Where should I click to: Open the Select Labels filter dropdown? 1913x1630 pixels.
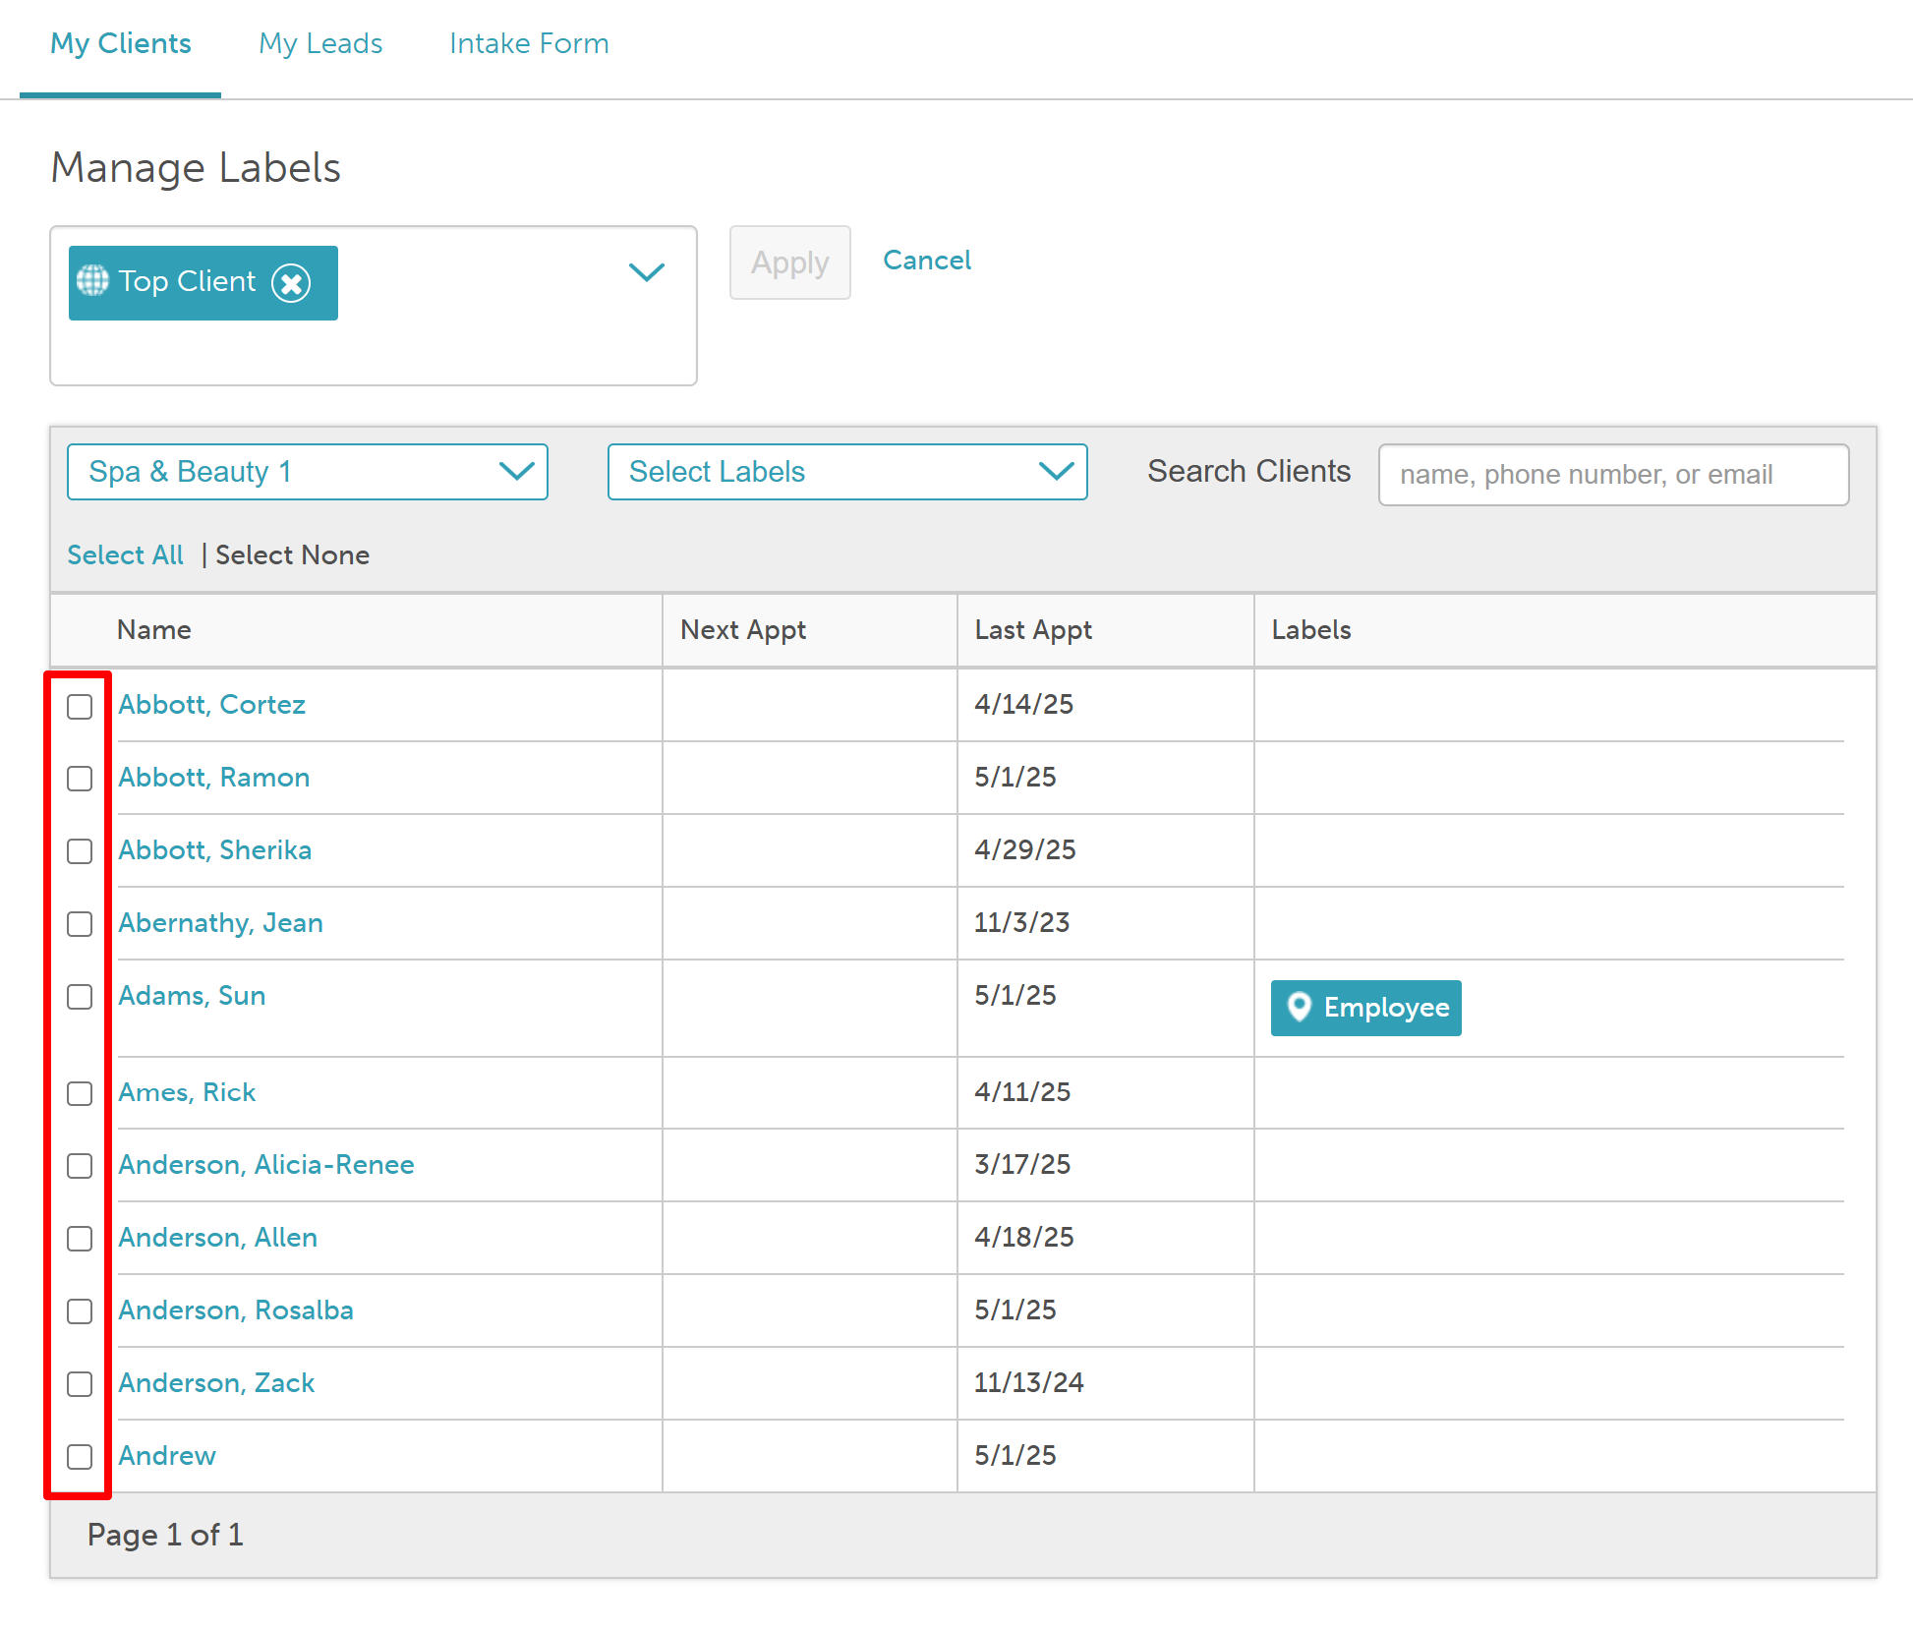pos(846,472)
